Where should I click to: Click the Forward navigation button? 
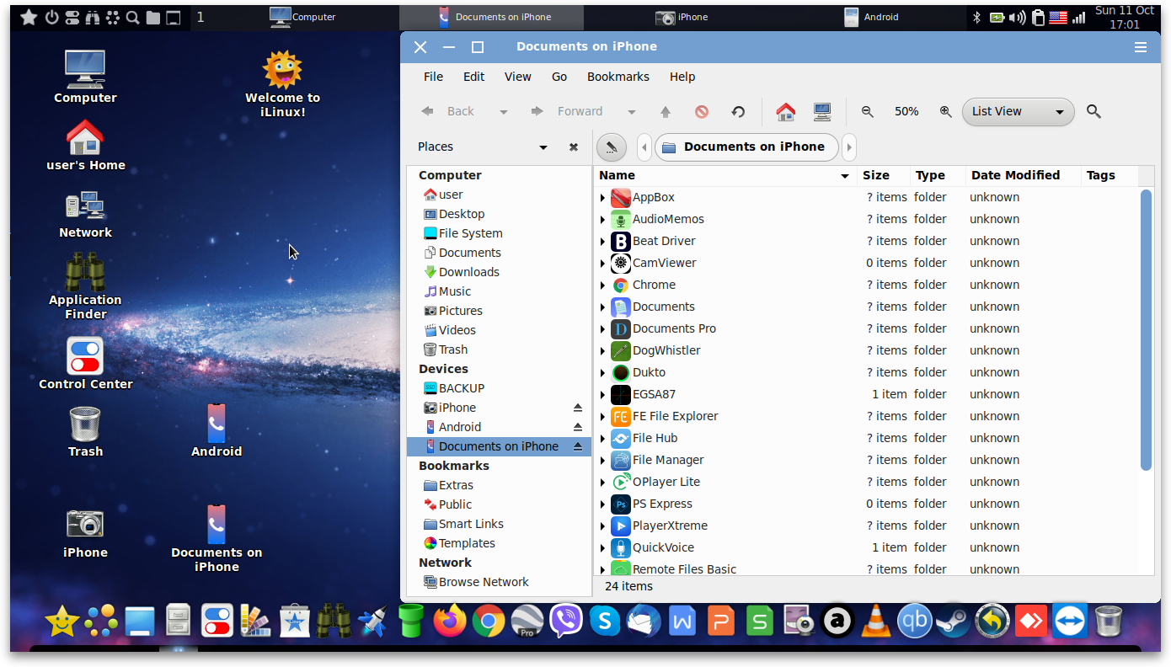567,111
